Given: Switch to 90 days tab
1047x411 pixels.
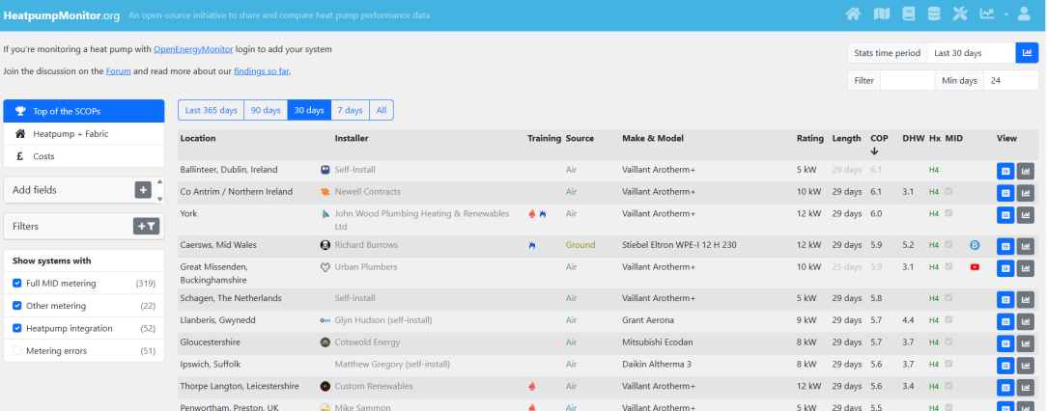Looking at the screenshot, I should 266,110.
